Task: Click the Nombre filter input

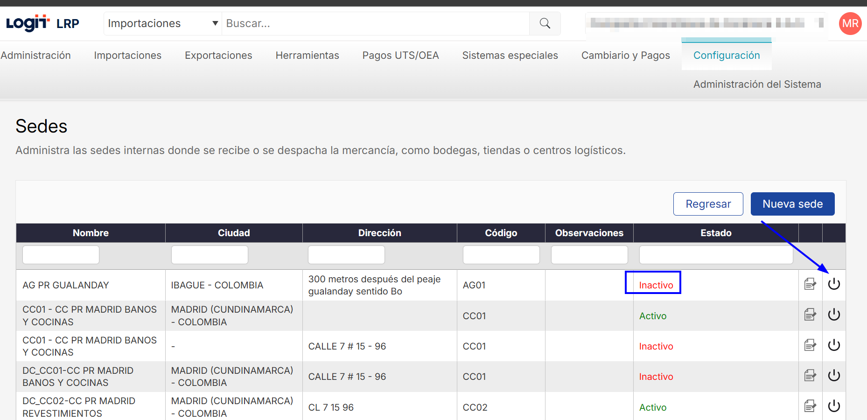Action: pos(61,255)
